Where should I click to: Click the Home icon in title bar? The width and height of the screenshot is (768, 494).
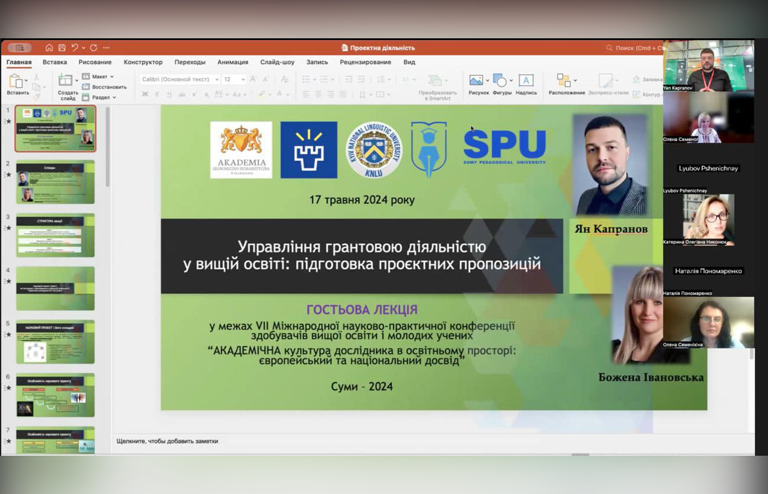[x=49, y=48]
